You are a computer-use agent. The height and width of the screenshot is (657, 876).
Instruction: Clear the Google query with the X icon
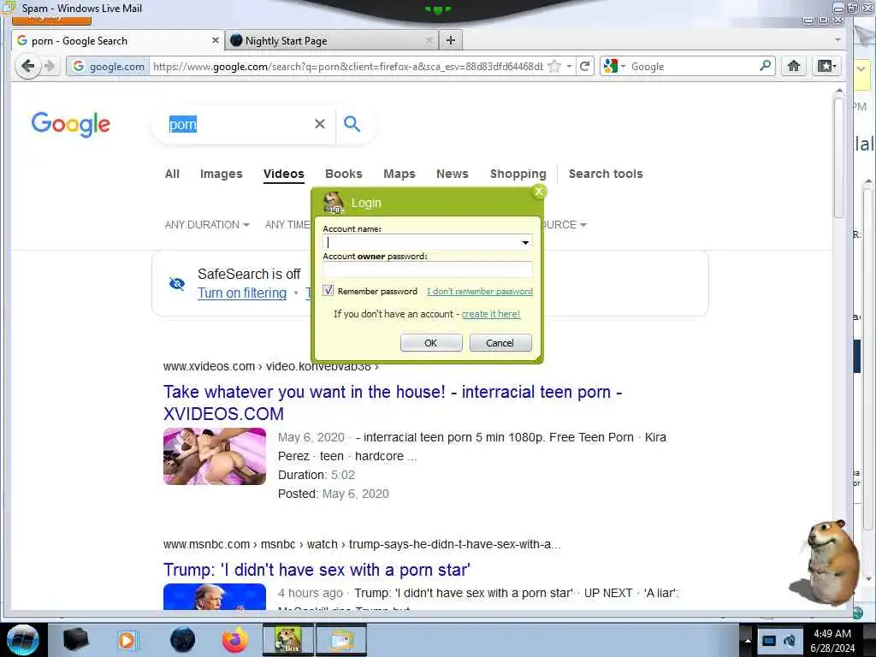pos(320,123)
